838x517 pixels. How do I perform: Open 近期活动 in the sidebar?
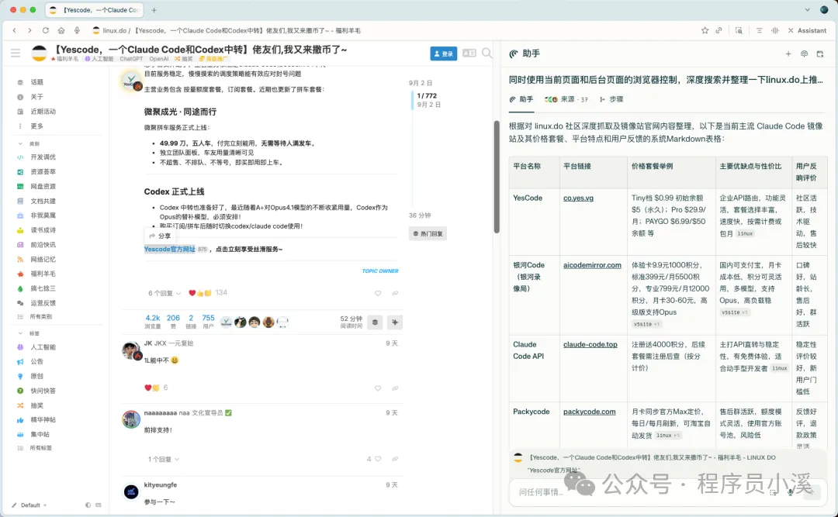coord(43,112)
